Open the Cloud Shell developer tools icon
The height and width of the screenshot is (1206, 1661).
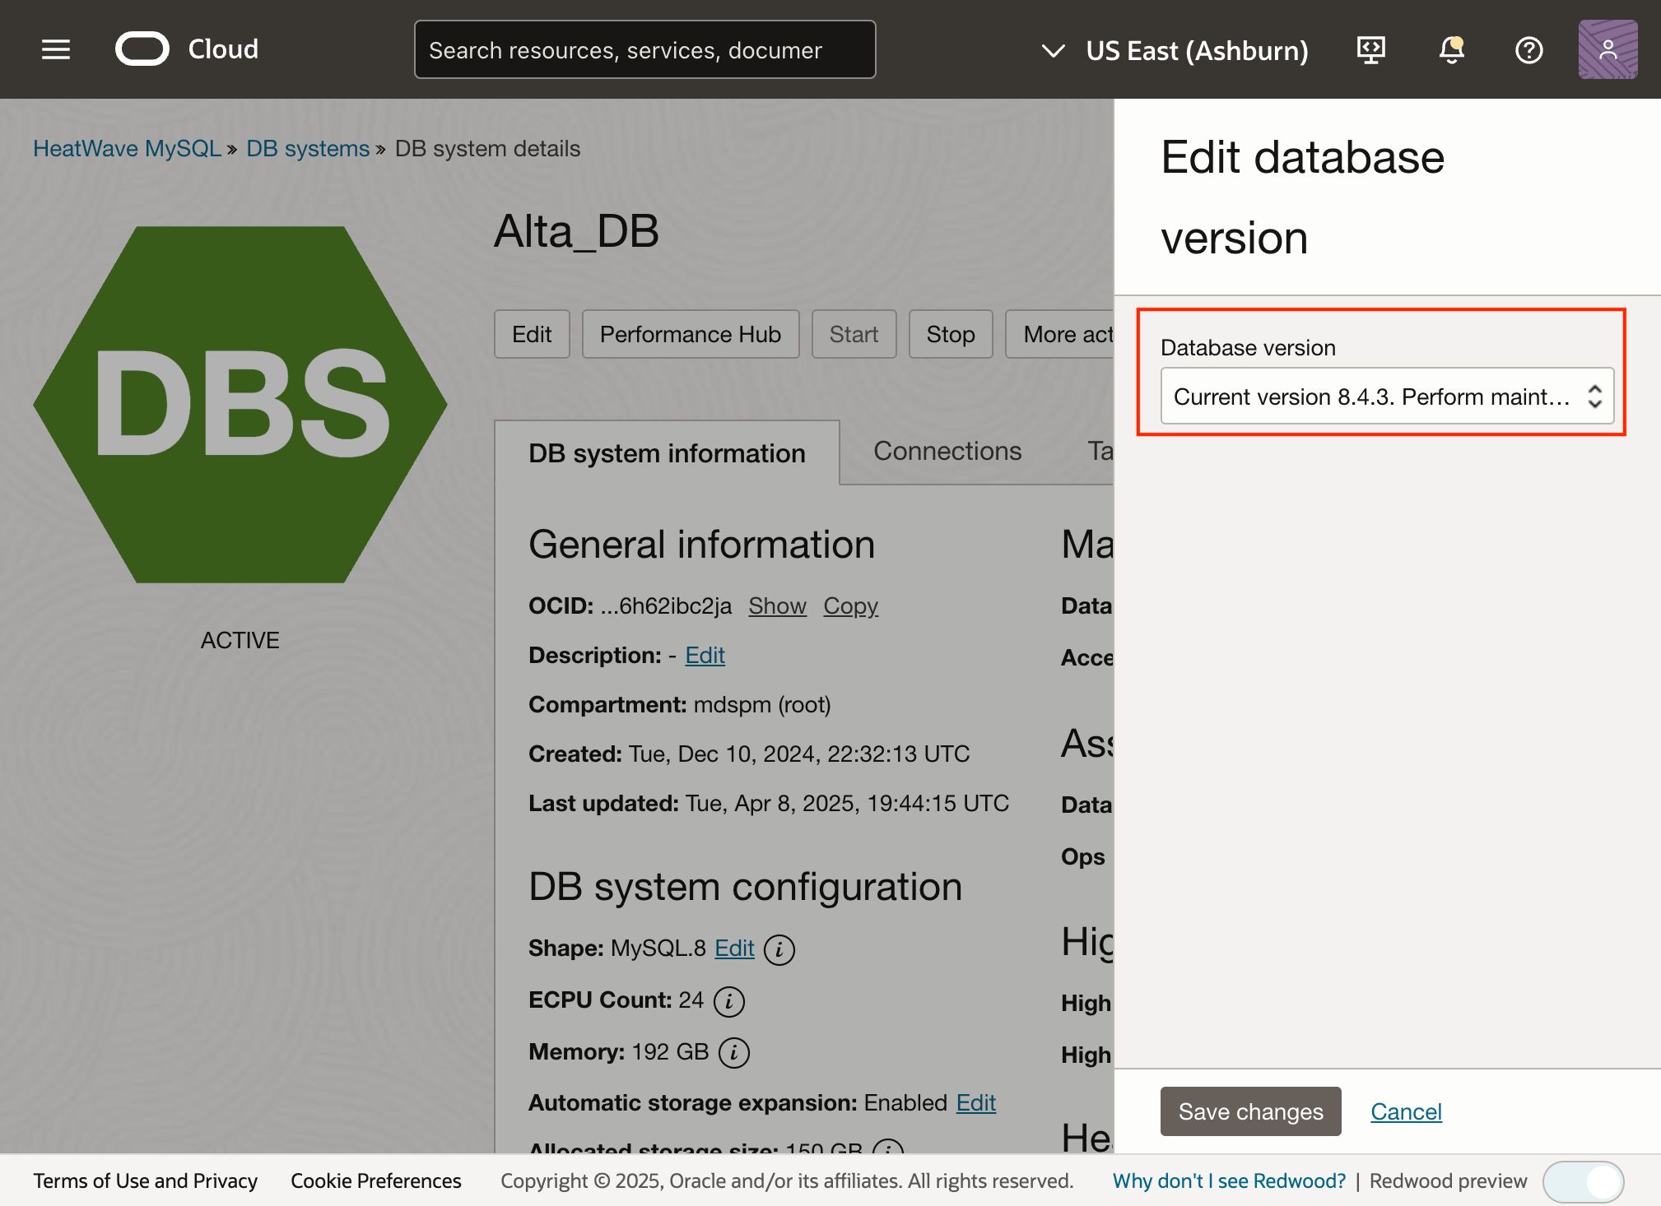[x=1370, y=50]
